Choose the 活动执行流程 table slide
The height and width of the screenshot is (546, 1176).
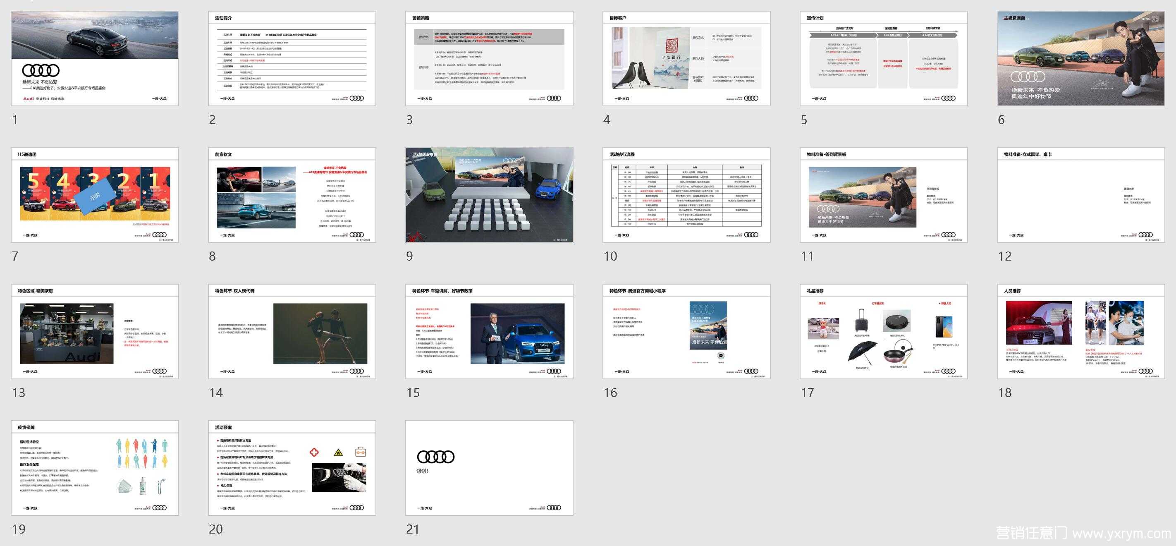686,195
